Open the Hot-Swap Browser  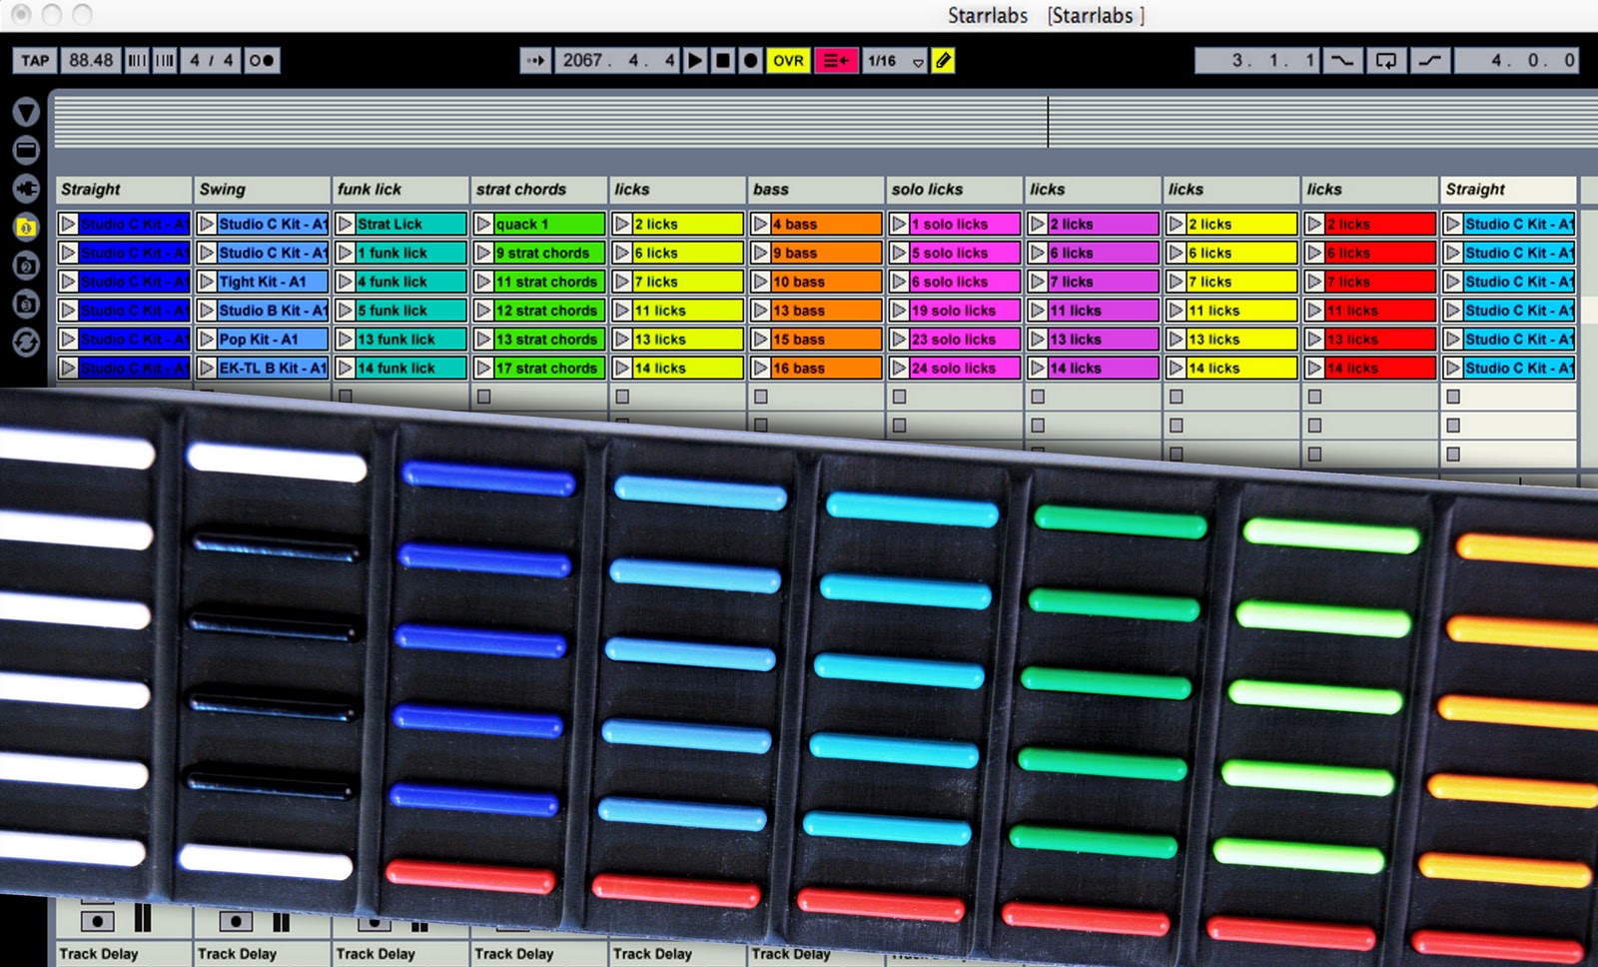tap(26, 343)
